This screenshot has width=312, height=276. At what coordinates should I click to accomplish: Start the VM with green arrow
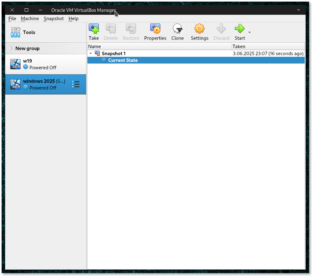240,32
